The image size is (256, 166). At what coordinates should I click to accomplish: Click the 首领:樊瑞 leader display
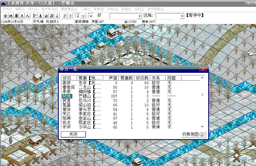82,21
